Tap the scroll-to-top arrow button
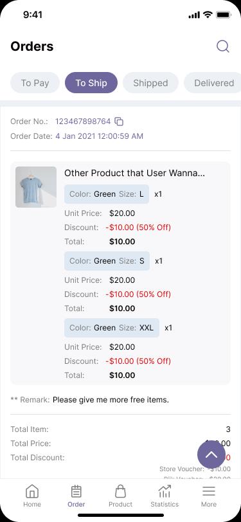Viewport: 241px width, 522px height. click(211, 455)
